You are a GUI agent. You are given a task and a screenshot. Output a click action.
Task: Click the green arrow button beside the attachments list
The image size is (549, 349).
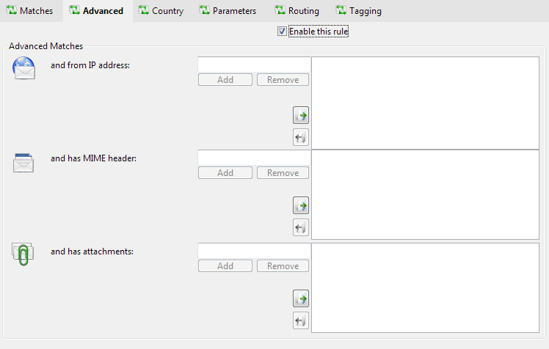click(x=300, y=298)
